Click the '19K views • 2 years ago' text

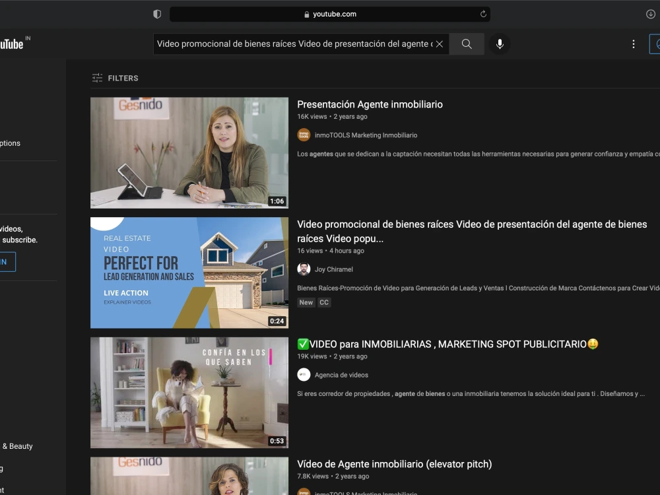click(332, 356)
